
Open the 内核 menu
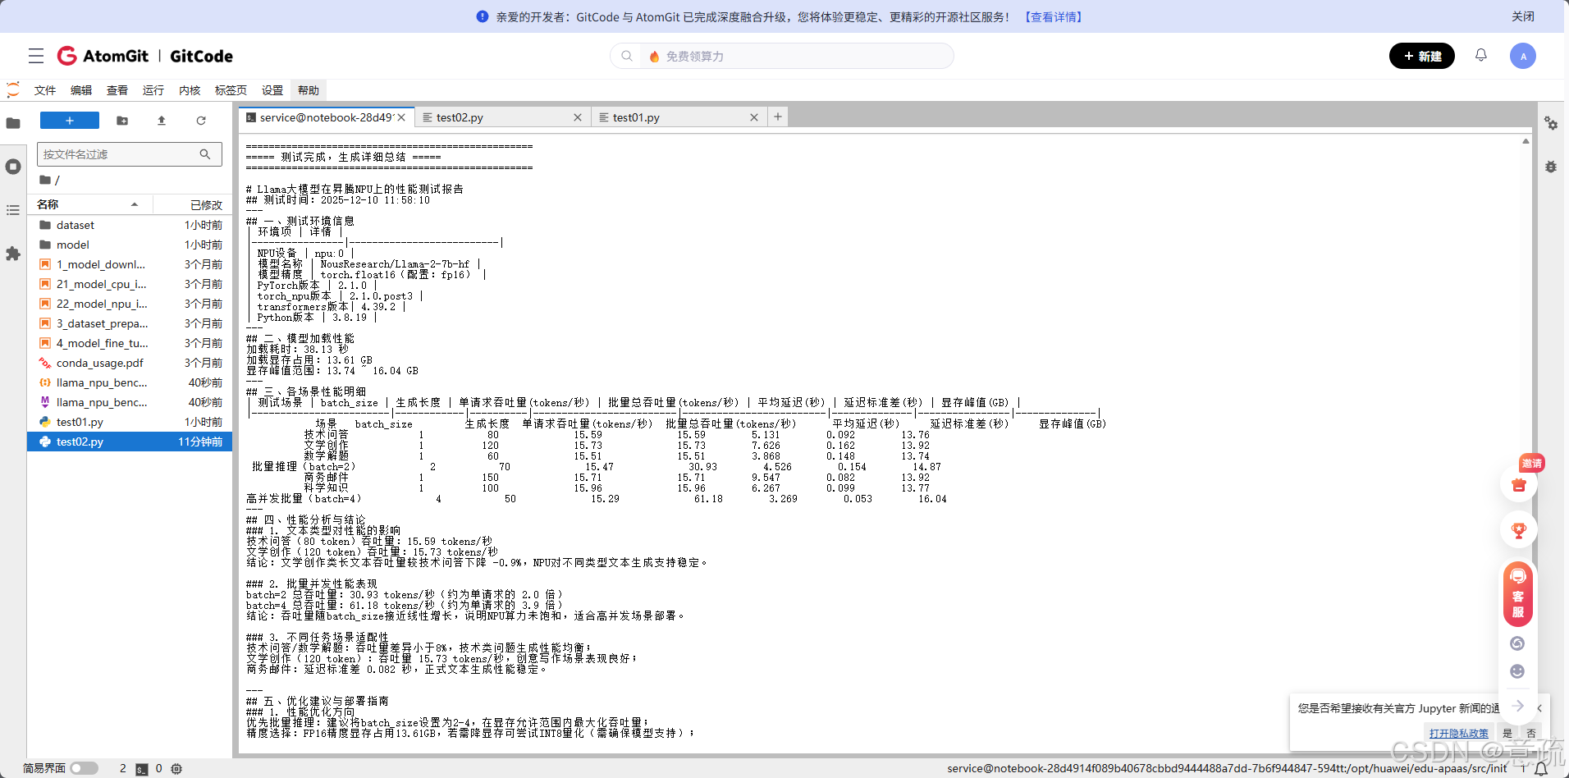pos(190,90)
